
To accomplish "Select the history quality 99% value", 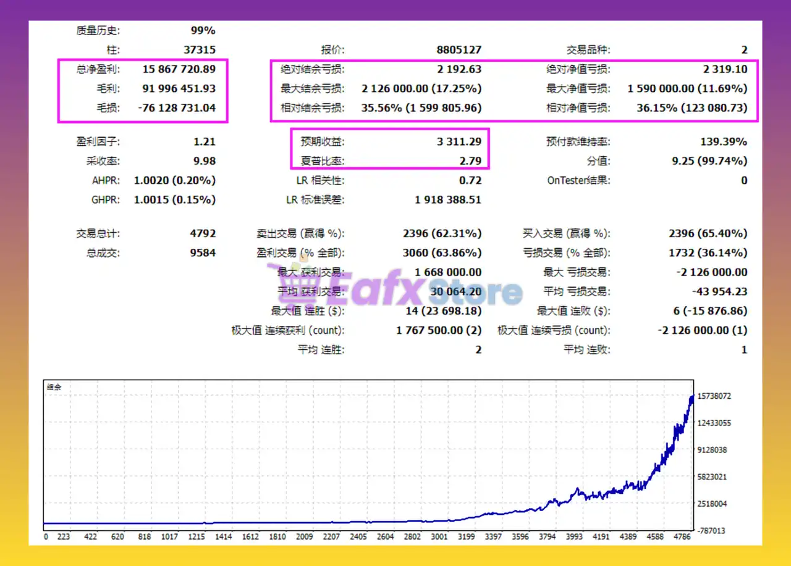I will tap(203, 30).
